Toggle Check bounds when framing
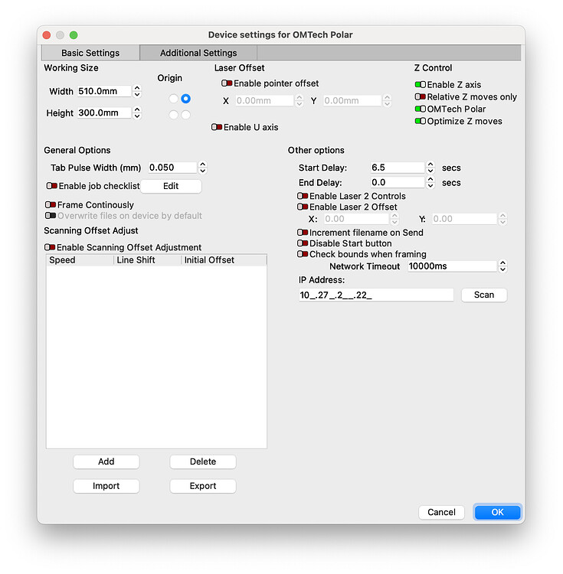 303,254
